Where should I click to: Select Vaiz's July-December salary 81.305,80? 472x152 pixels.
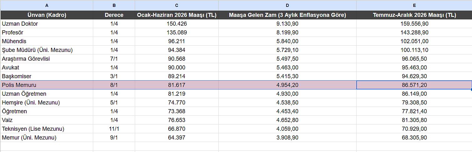pos(414,120)
